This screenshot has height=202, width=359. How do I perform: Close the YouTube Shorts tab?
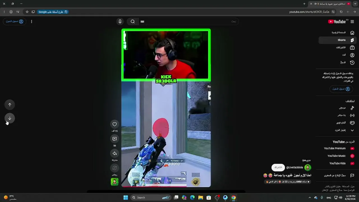tap(311, 4)
